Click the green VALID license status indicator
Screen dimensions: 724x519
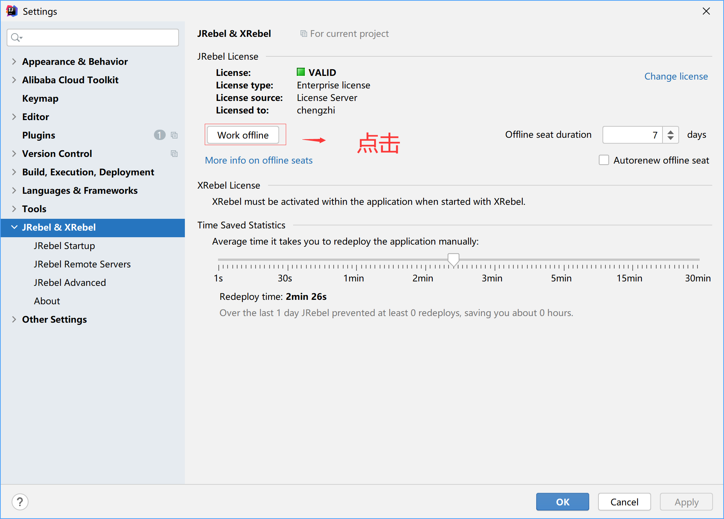coord(301,72)
